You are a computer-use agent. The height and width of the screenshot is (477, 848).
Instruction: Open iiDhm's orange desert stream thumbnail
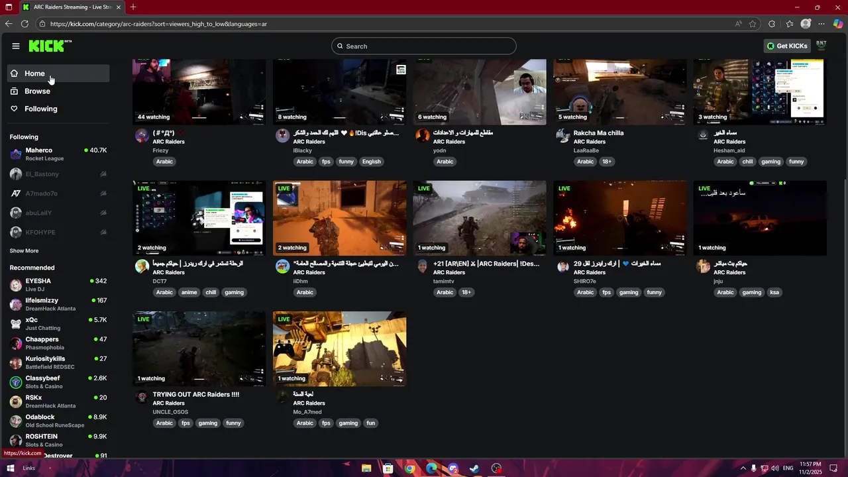[x=339, y=218]
